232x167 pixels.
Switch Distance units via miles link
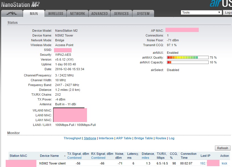coord(145,158)
